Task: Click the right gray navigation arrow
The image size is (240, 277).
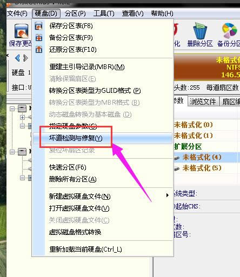Action: (25, 58)
